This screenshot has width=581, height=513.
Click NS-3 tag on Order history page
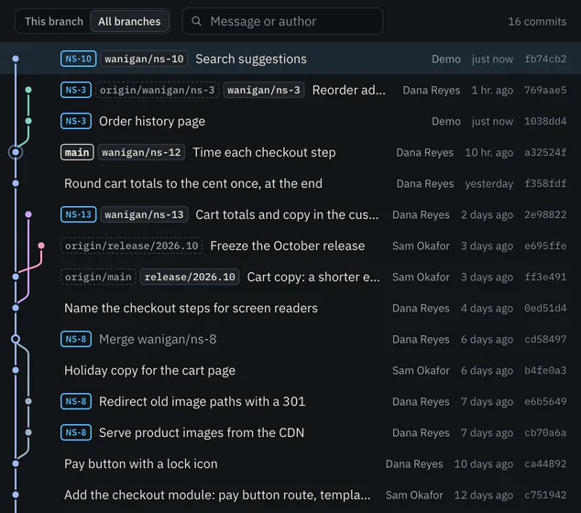point(75,121)
